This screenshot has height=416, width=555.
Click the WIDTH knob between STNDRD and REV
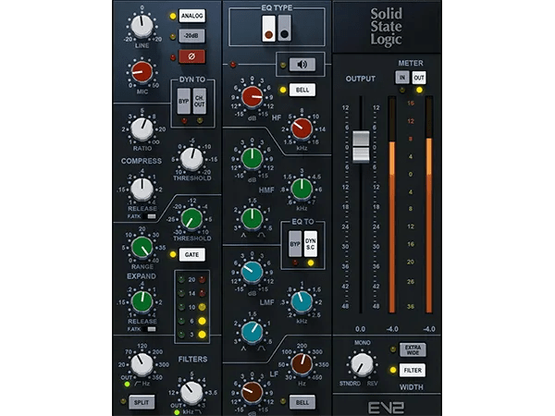362,364
